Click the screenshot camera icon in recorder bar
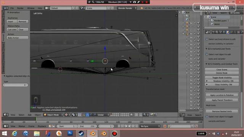The width and height of the screenshot is (244, 137). click(135, 2)
